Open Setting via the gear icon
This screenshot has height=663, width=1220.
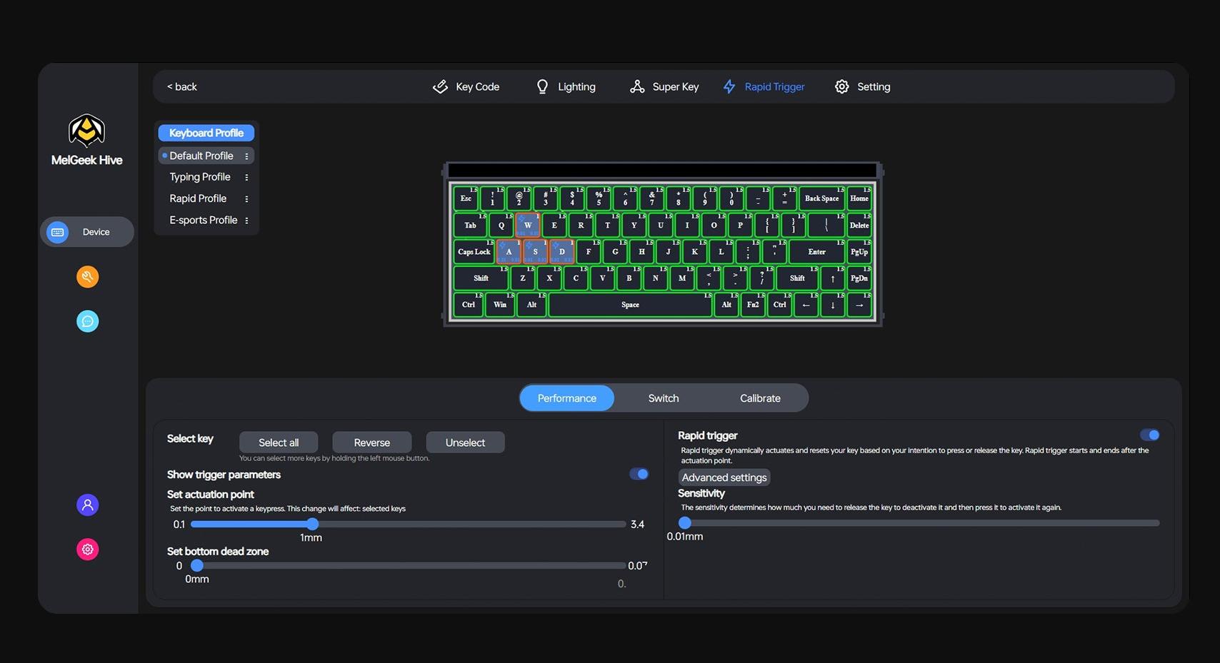coord(842,86)
